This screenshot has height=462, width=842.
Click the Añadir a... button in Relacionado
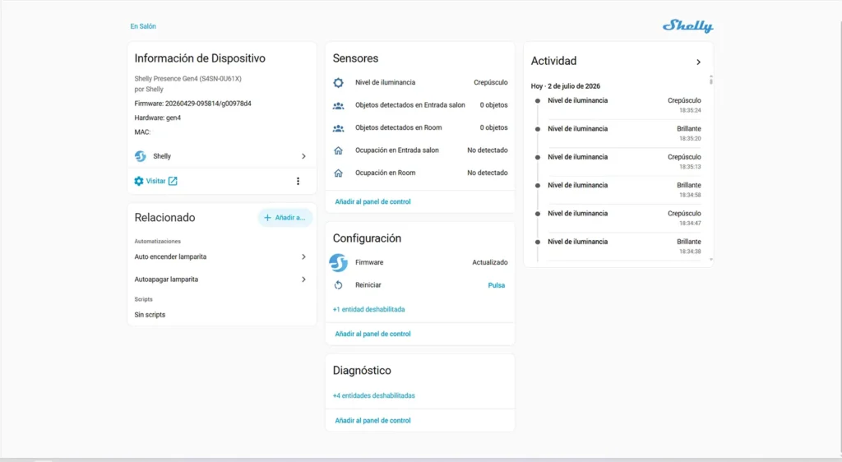tap(285, 218)
